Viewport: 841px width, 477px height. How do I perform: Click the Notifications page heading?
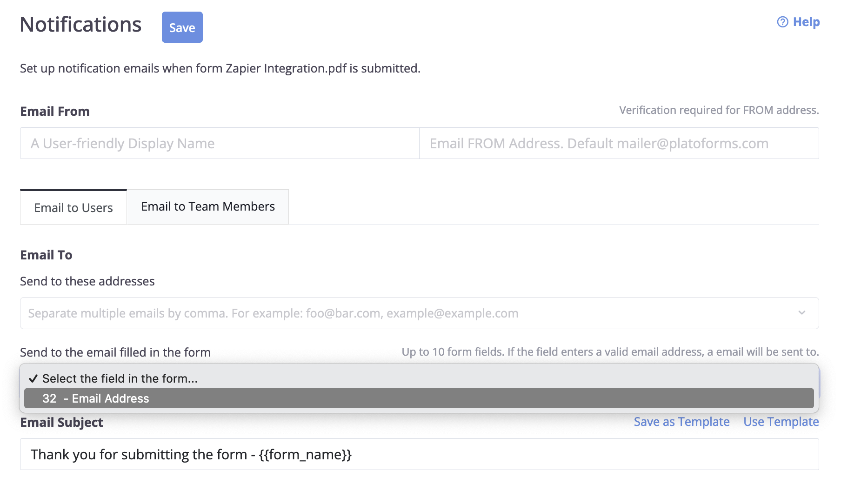[80, 24]
